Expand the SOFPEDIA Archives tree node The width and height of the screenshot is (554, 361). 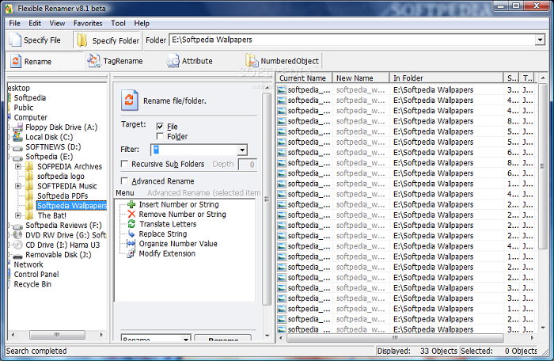point(18,166)
